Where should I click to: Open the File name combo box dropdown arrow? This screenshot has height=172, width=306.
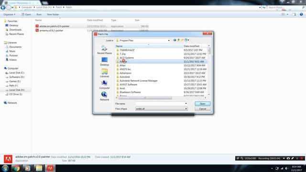coord(186,104)
